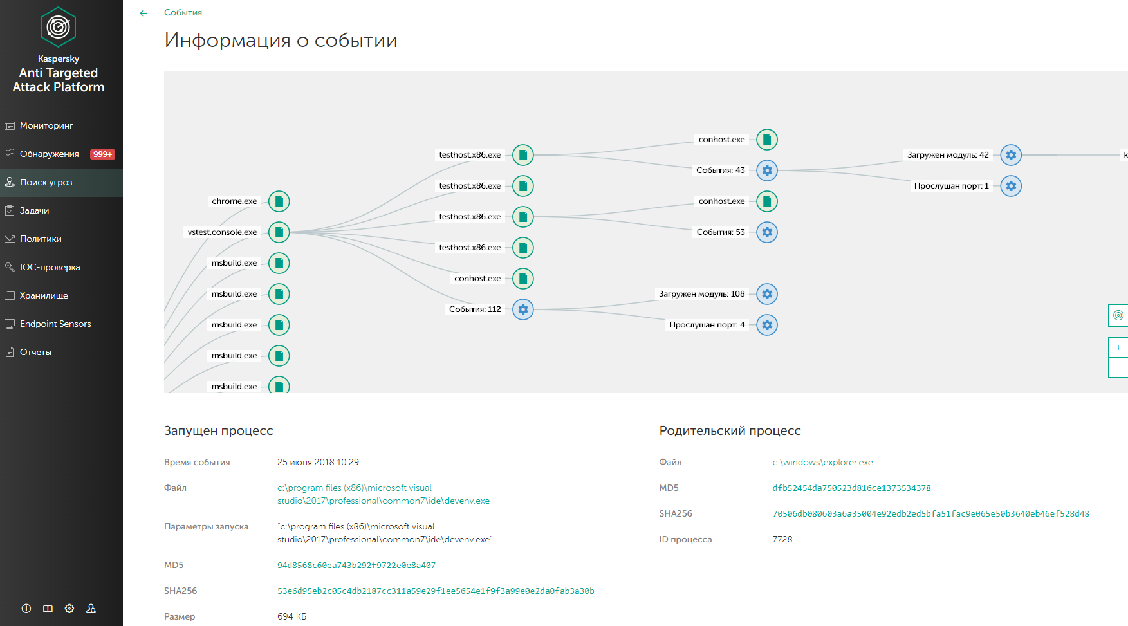Click the user account icon in the sidebar
The height and width of the screenshot is (626, 1128).
(91, 609)
